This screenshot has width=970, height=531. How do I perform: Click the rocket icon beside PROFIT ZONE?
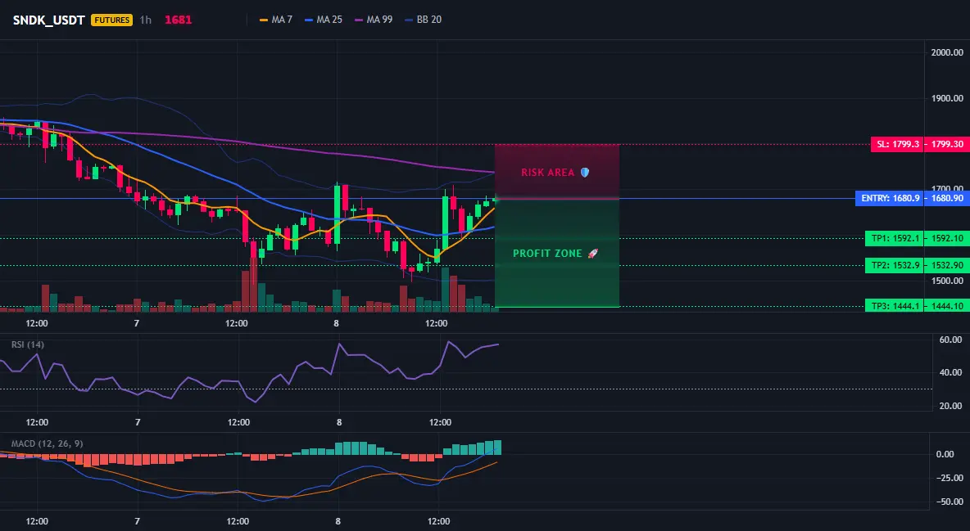click(x=592, y=254)
